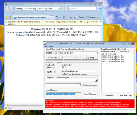Click the Your Real IP value 87.20.144.219
137x115 pixels.
click(67, 65)
